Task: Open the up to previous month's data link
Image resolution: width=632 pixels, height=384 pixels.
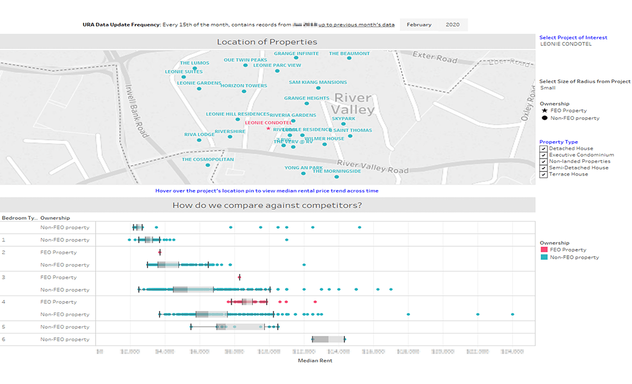Action: 357,25
